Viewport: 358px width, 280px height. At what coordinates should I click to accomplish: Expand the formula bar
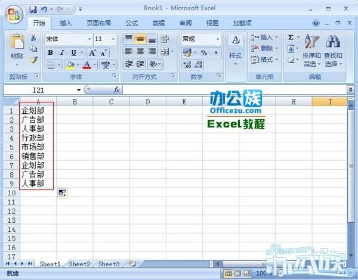click(x=351, y=89)
